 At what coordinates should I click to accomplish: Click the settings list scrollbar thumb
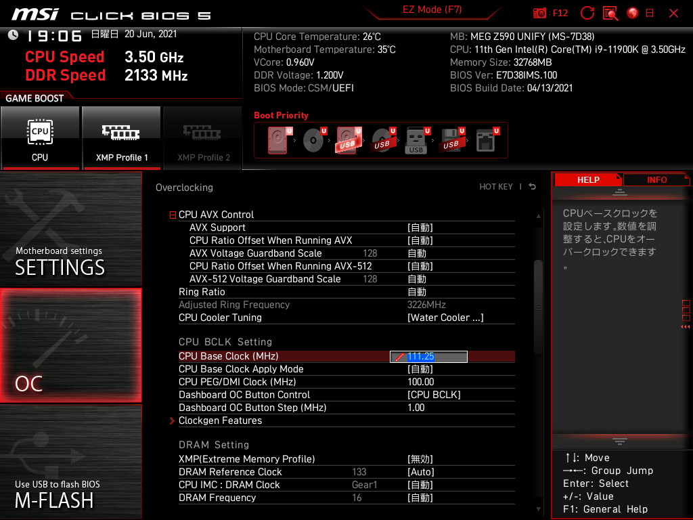(538, 307)
